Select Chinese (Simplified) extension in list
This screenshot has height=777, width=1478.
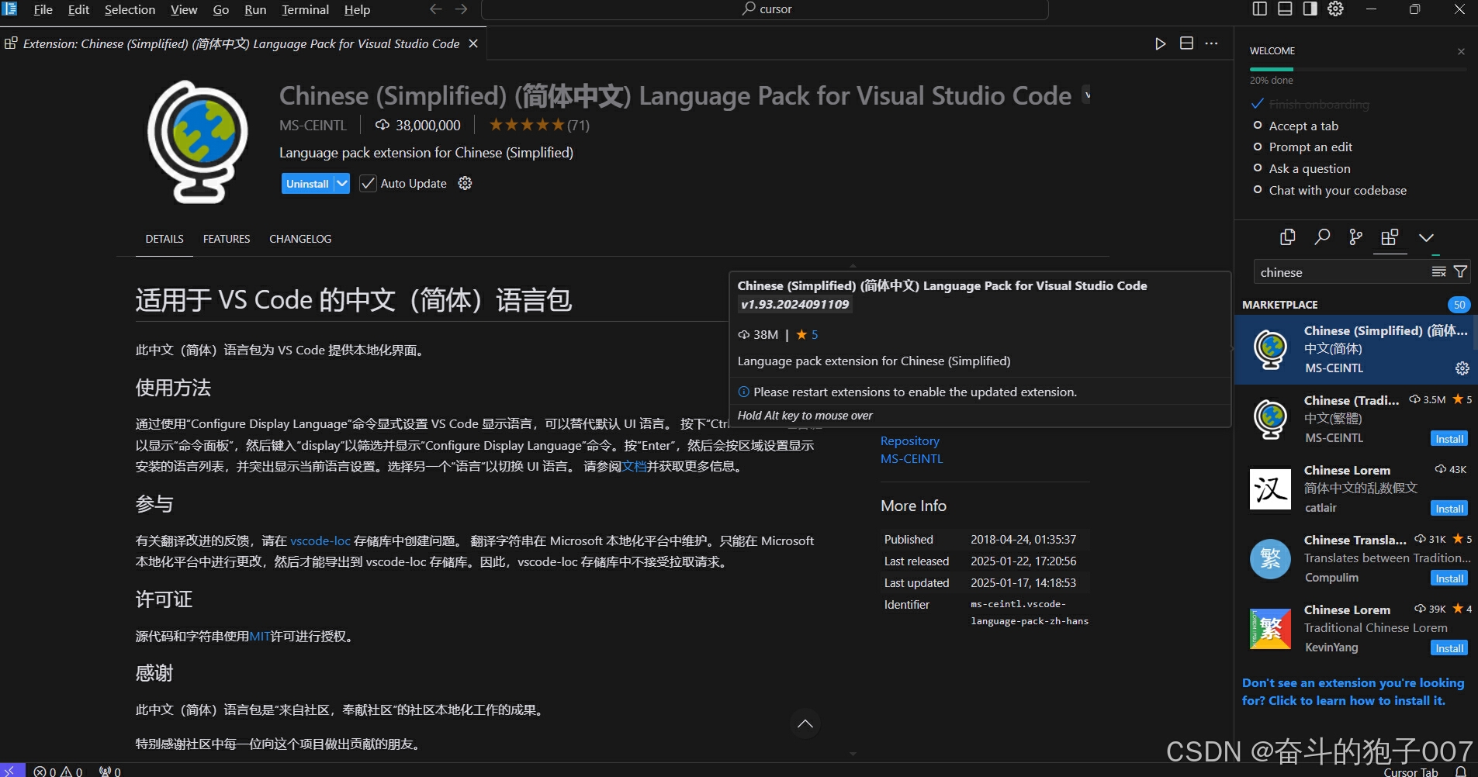click(x=1355, y=350)
